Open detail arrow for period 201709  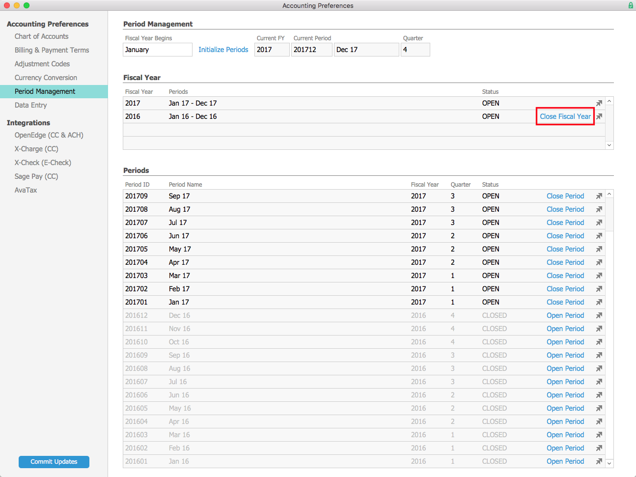click(x=599, y=196)
